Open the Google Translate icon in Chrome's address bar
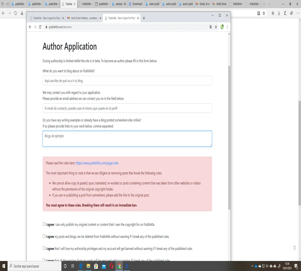 [211, 27]
